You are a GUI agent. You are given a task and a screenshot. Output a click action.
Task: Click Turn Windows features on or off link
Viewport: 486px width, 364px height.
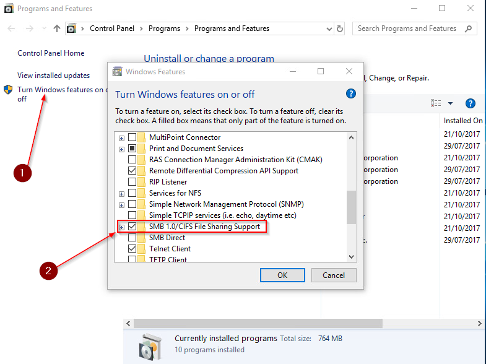click(x=63, y=94)
